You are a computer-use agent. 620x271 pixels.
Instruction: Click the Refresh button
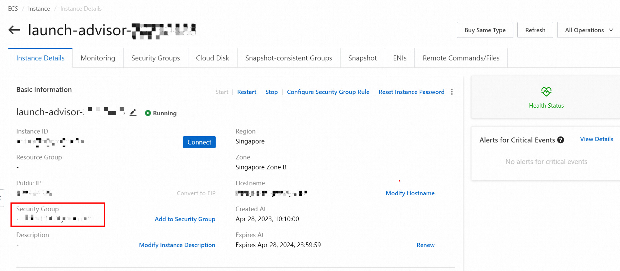click(x=535, y=30)
